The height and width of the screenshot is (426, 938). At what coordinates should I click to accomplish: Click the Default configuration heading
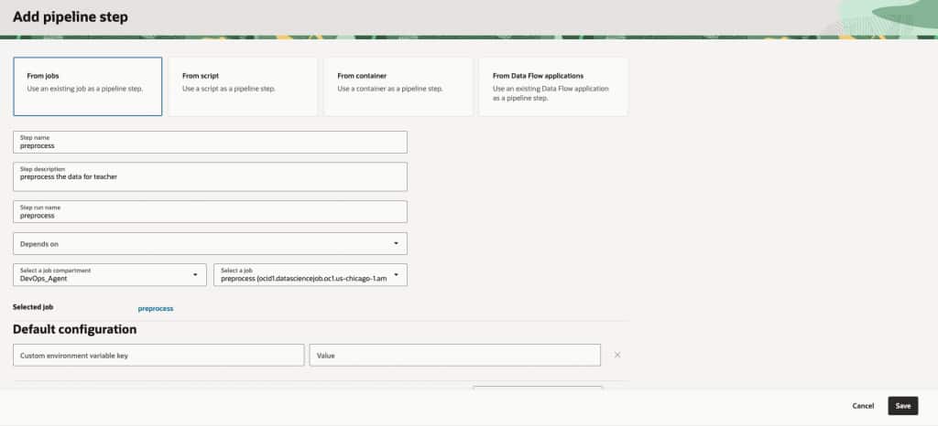(x=75, y=329)
